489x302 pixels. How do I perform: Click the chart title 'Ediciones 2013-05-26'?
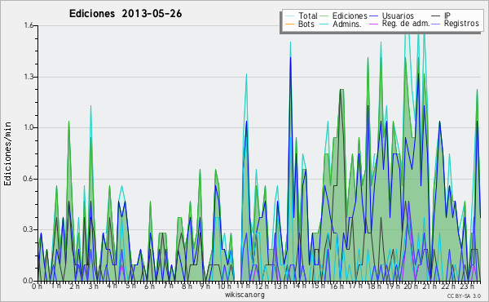point(126,14)
